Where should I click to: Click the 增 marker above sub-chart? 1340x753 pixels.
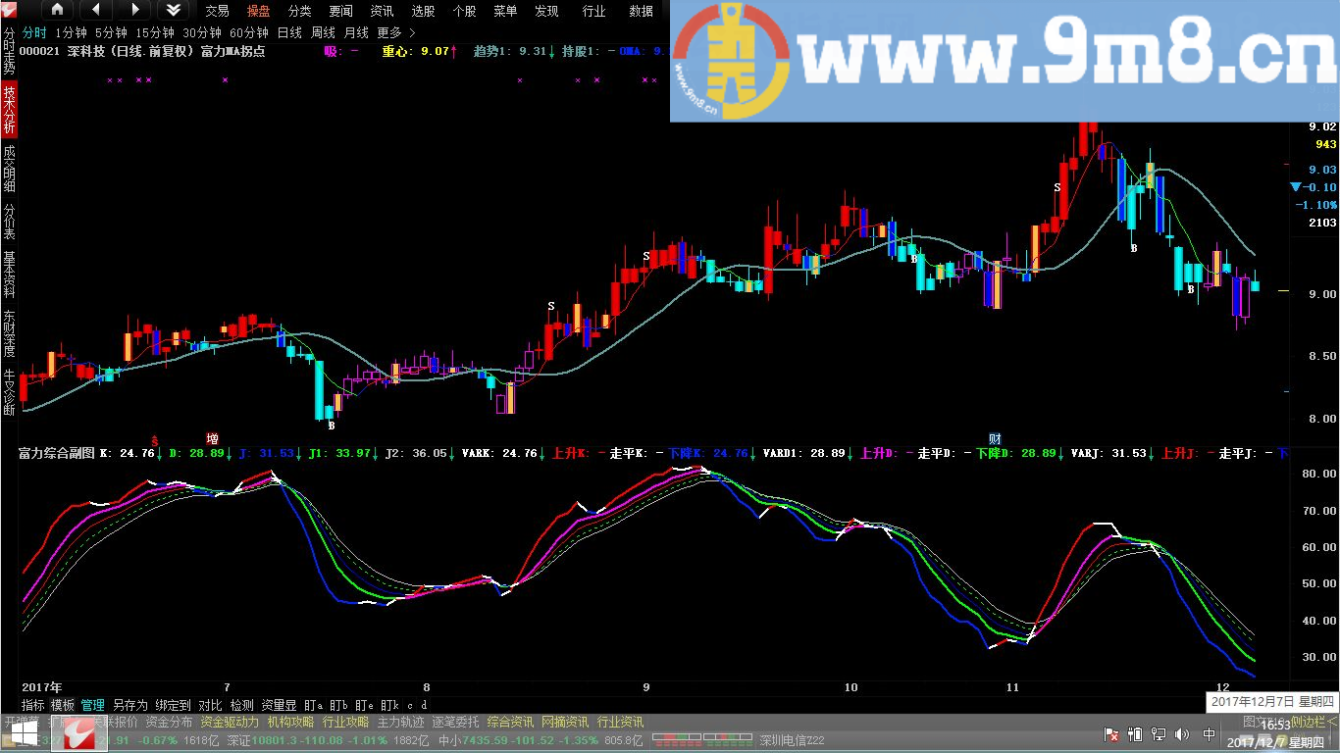(212, 438)
